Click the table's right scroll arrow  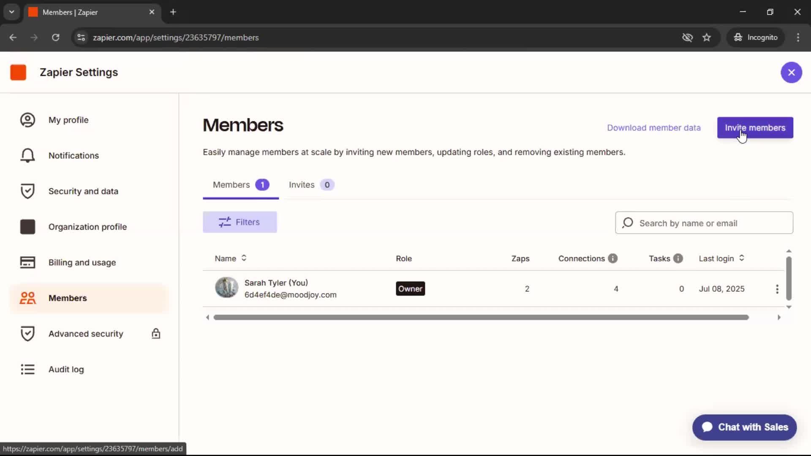click(779, 318)
